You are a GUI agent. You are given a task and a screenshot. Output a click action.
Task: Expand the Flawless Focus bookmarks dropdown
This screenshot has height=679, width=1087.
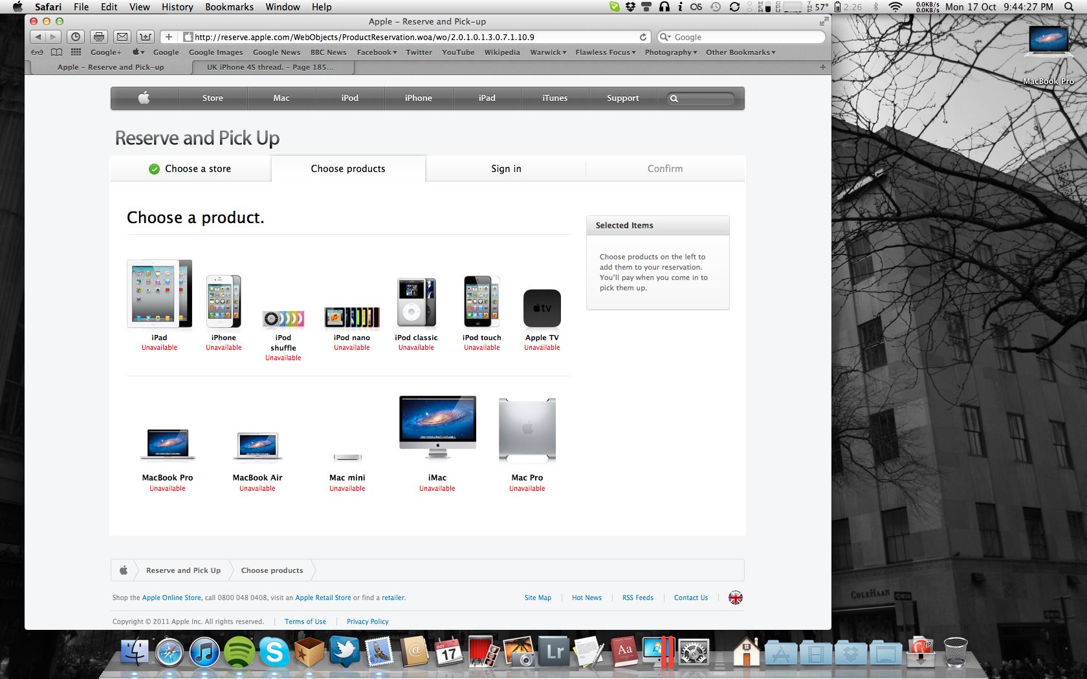(x=606, y=52)
